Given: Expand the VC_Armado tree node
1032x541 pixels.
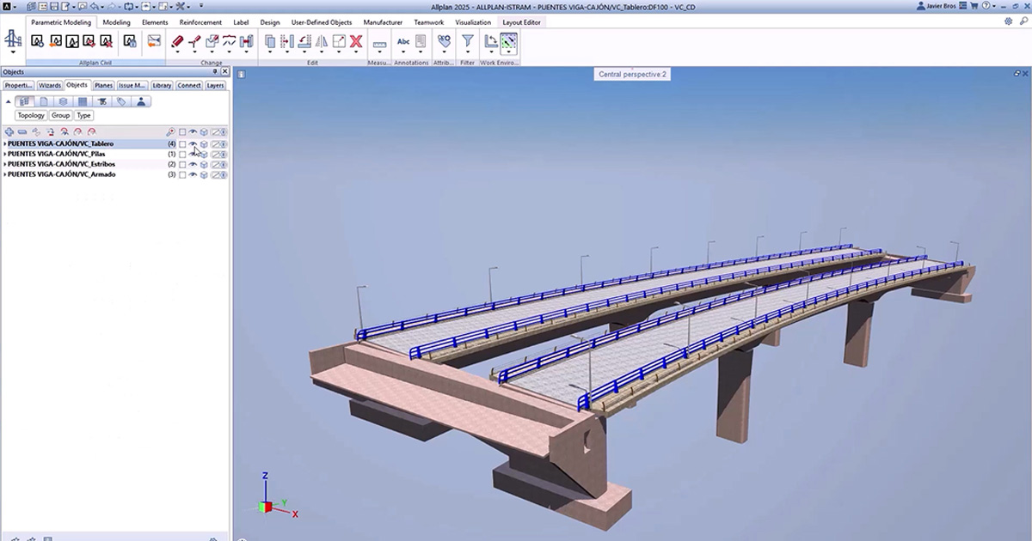Looking at the screenshot, I should (x=4, y=175).
